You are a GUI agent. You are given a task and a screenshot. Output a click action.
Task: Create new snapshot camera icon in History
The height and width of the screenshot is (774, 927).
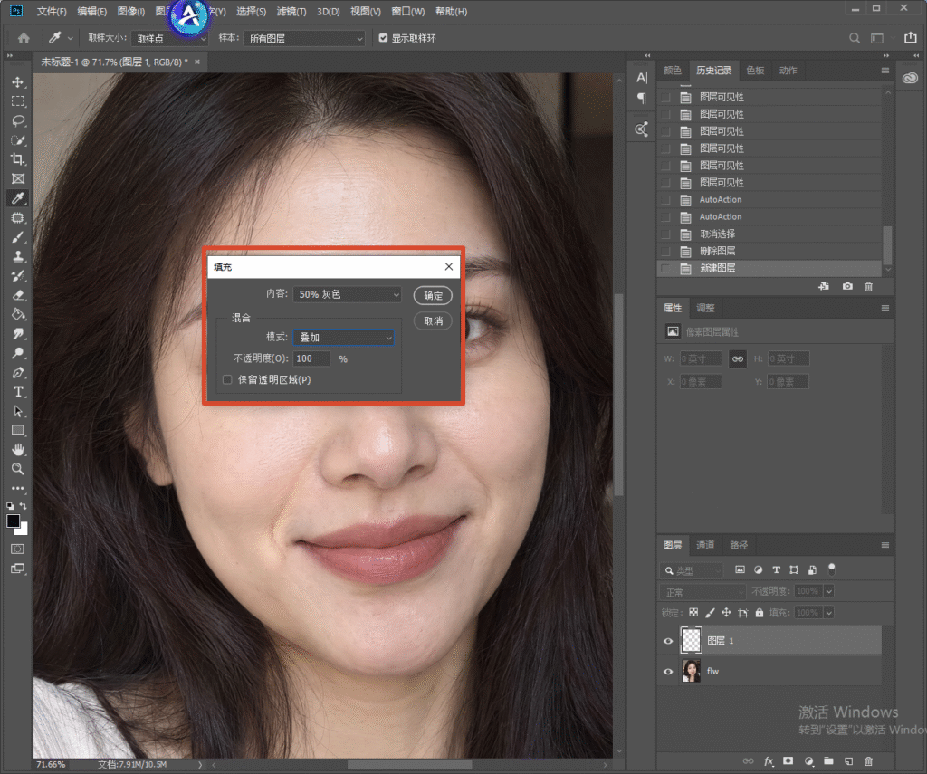pyautogui.click(x=847, y=286)
